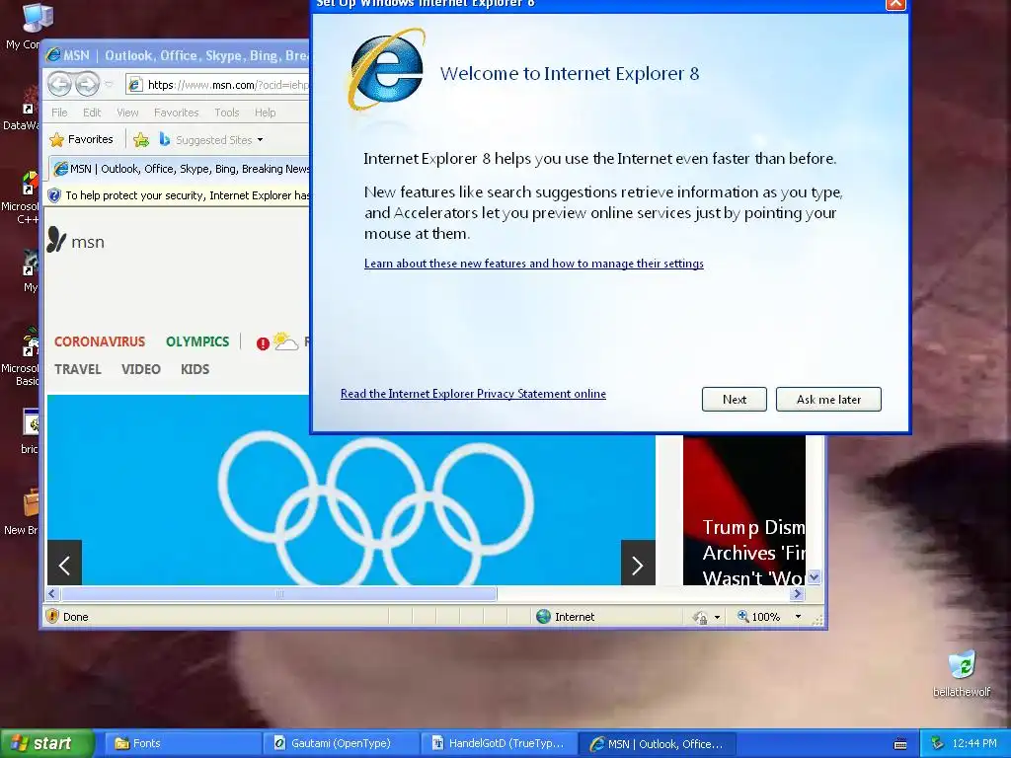
Task: Switch to the Fonts taskbar window
Action: click(183, 743)
